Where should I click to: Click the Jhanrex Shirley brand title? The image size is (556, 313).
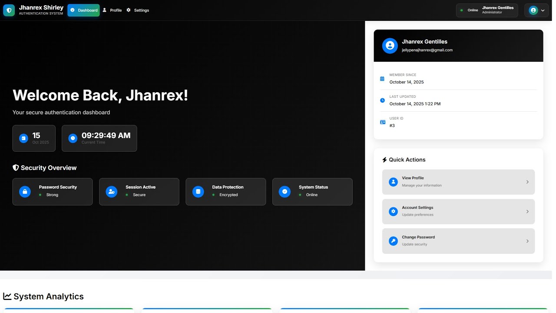41,7
